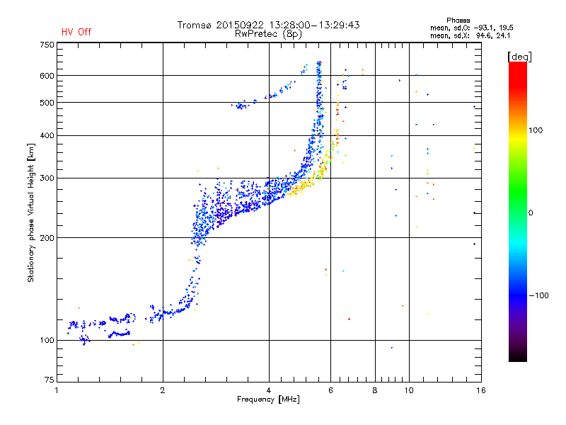Click the x-axis tick label '6'
This screenshot has width=566, height=425.
(330, 390)
